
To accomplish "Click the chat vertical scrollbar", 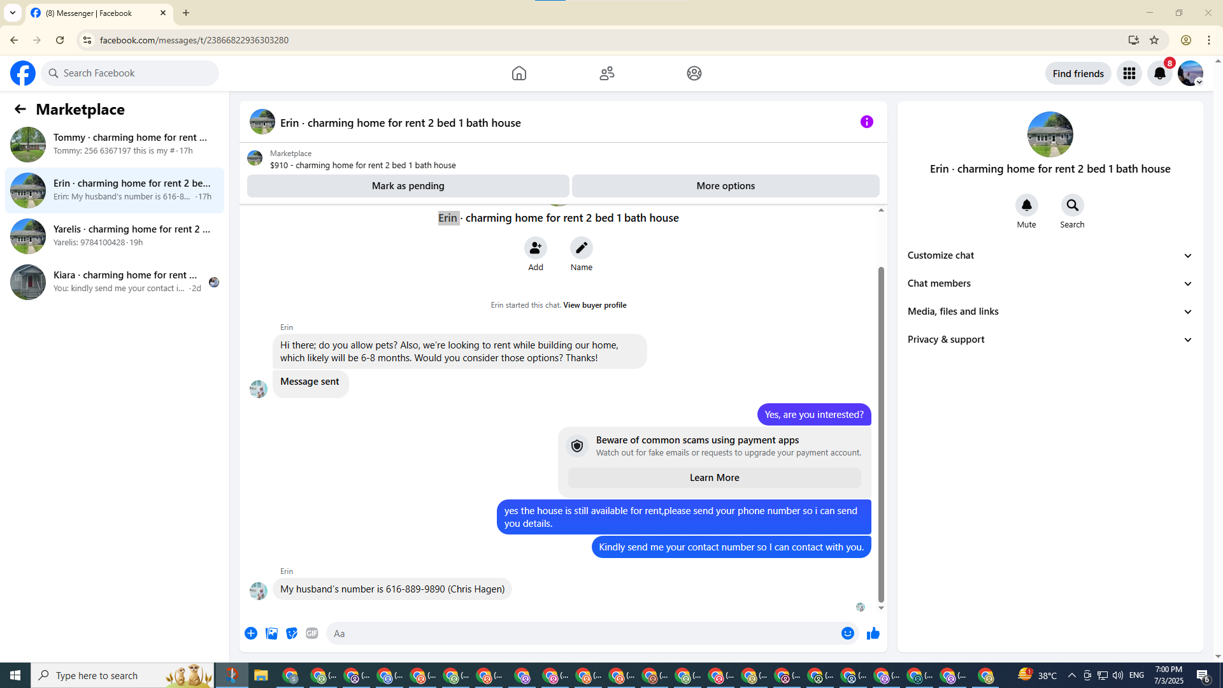I will click(x=881, y=433).
